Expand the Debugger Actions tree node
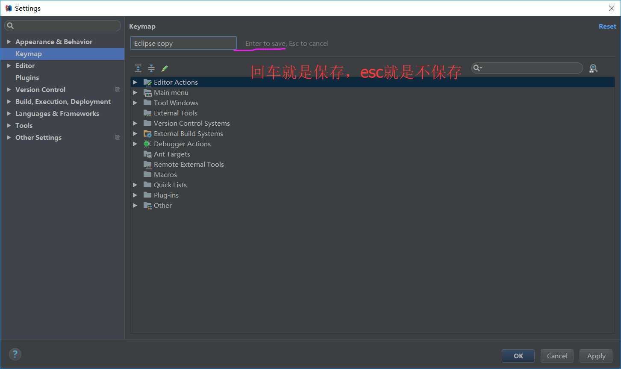Viewport: 621px width, 369px height. click(x=135, y=144)
